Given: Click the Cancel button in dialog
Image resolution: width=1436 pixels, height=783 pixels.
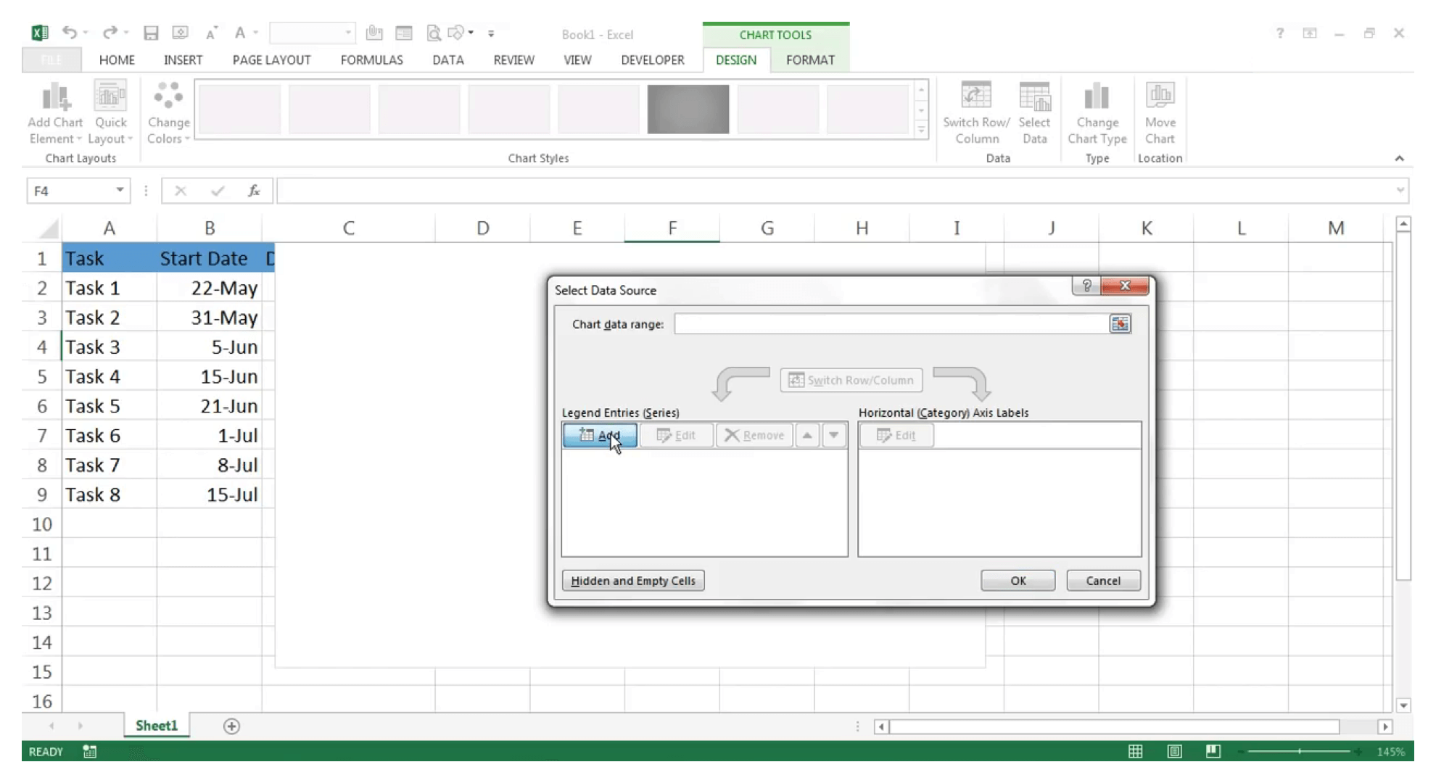Looking at the screenshot, I should [1102, 579].
